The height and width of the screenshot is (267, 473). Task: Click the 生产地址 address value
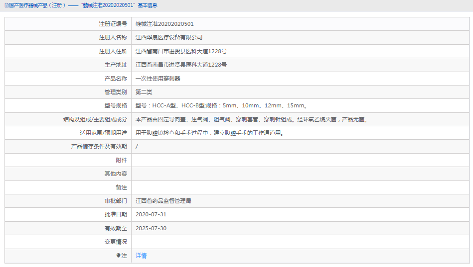pyautogui.click(x=181, y=65)
